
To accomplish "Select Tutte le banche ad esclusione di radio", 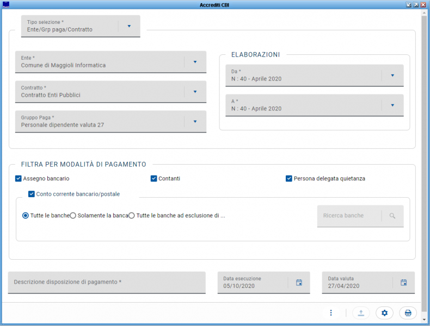I will [x=132, y=216].
